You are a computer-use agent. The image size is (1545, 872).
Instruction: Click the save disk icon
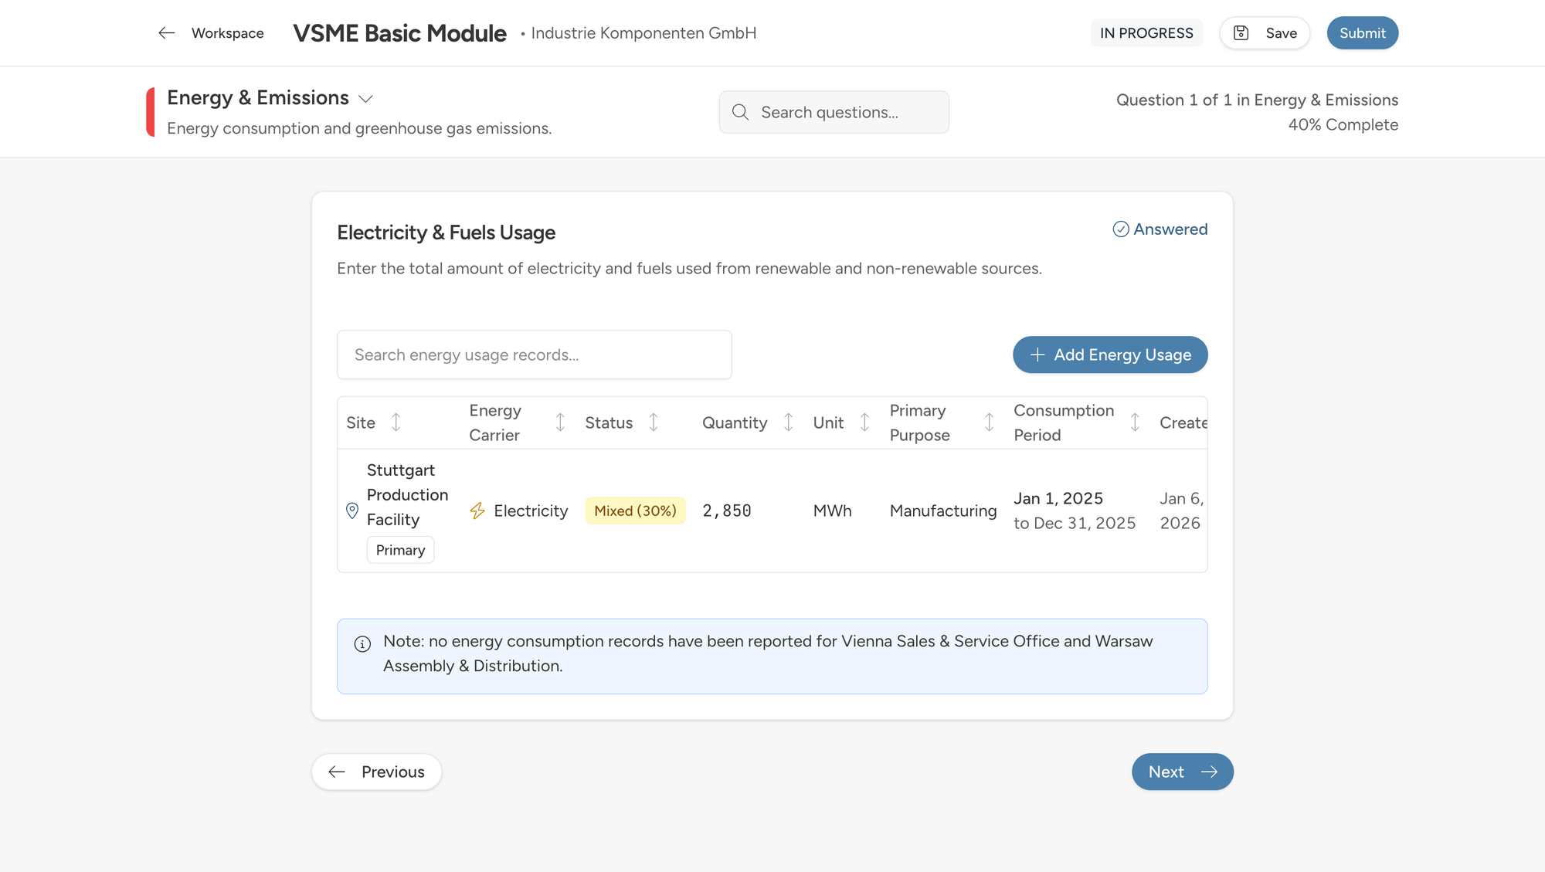tap(1241, 33)
